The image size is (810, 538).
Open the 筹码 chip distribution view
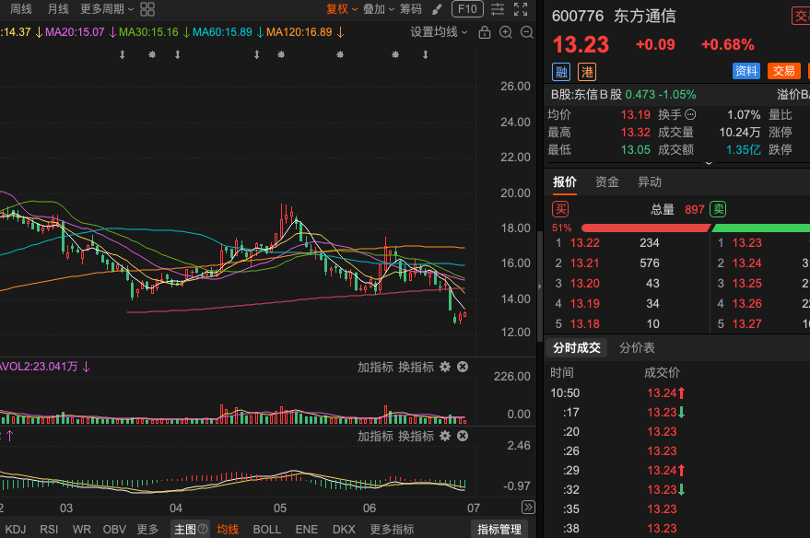(x=411, y=9)
